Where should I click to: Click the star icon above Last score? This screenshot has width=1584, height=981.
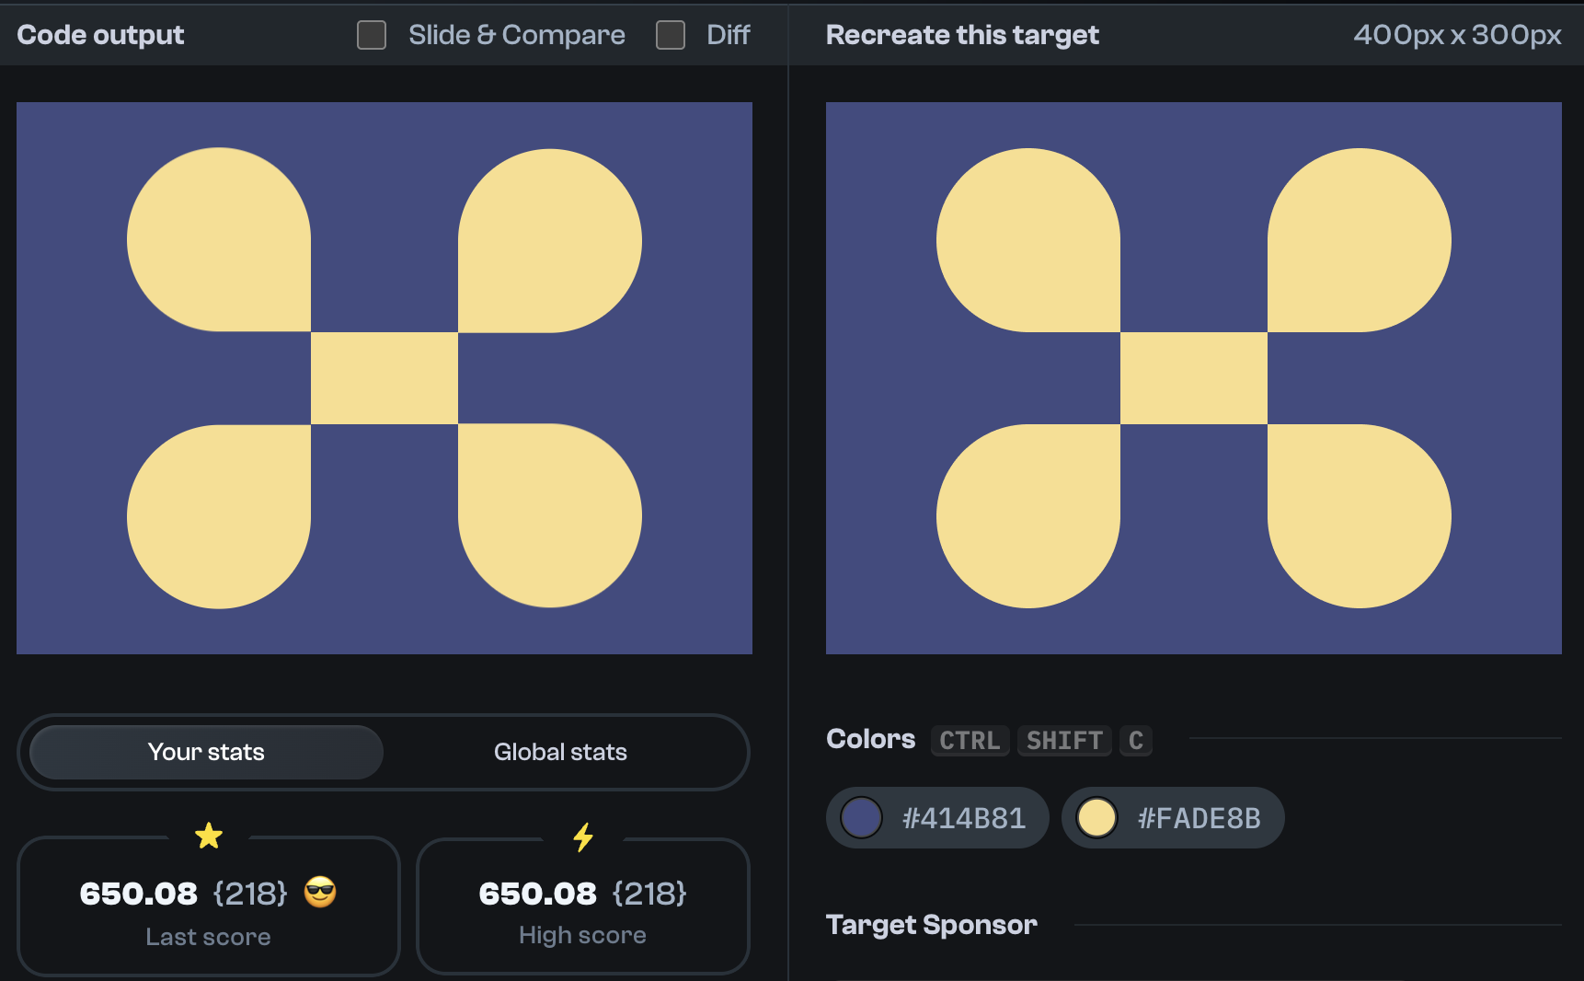(209, 836)
